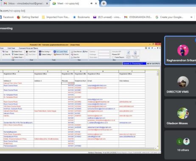Open the Create your Google bookmark
Viewport: 196px width, 161px height.
[x=169, y=17]
